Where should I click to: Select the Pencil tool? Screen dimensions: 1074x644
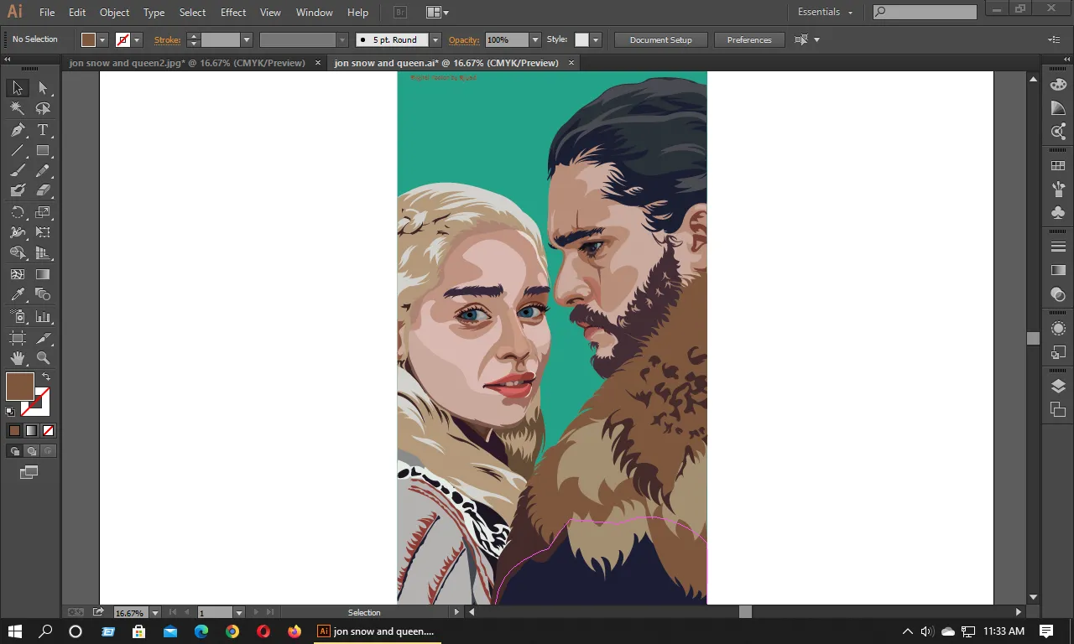pos(44,171)
